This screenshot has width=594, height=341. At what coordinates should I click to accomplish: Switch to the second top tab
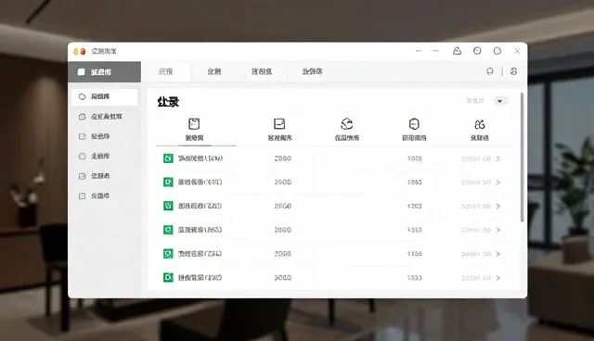214,71
